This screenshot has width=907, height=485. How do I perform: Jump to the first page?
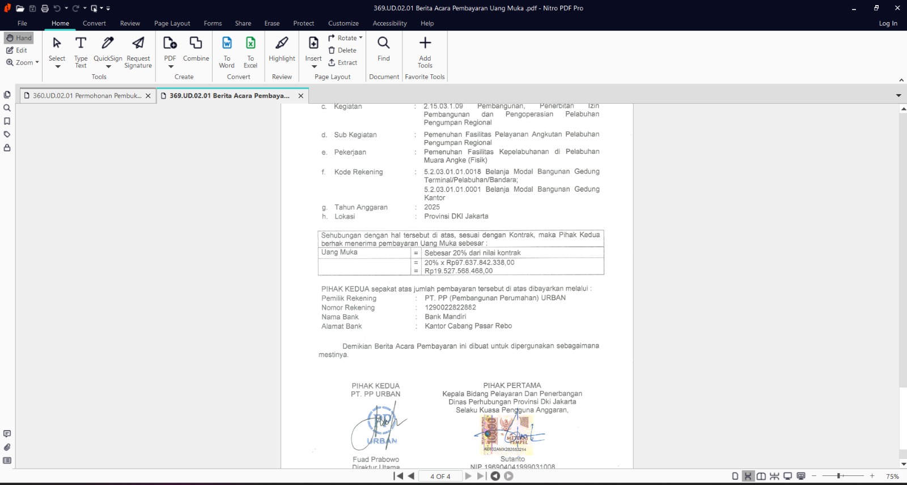(399, 476)
